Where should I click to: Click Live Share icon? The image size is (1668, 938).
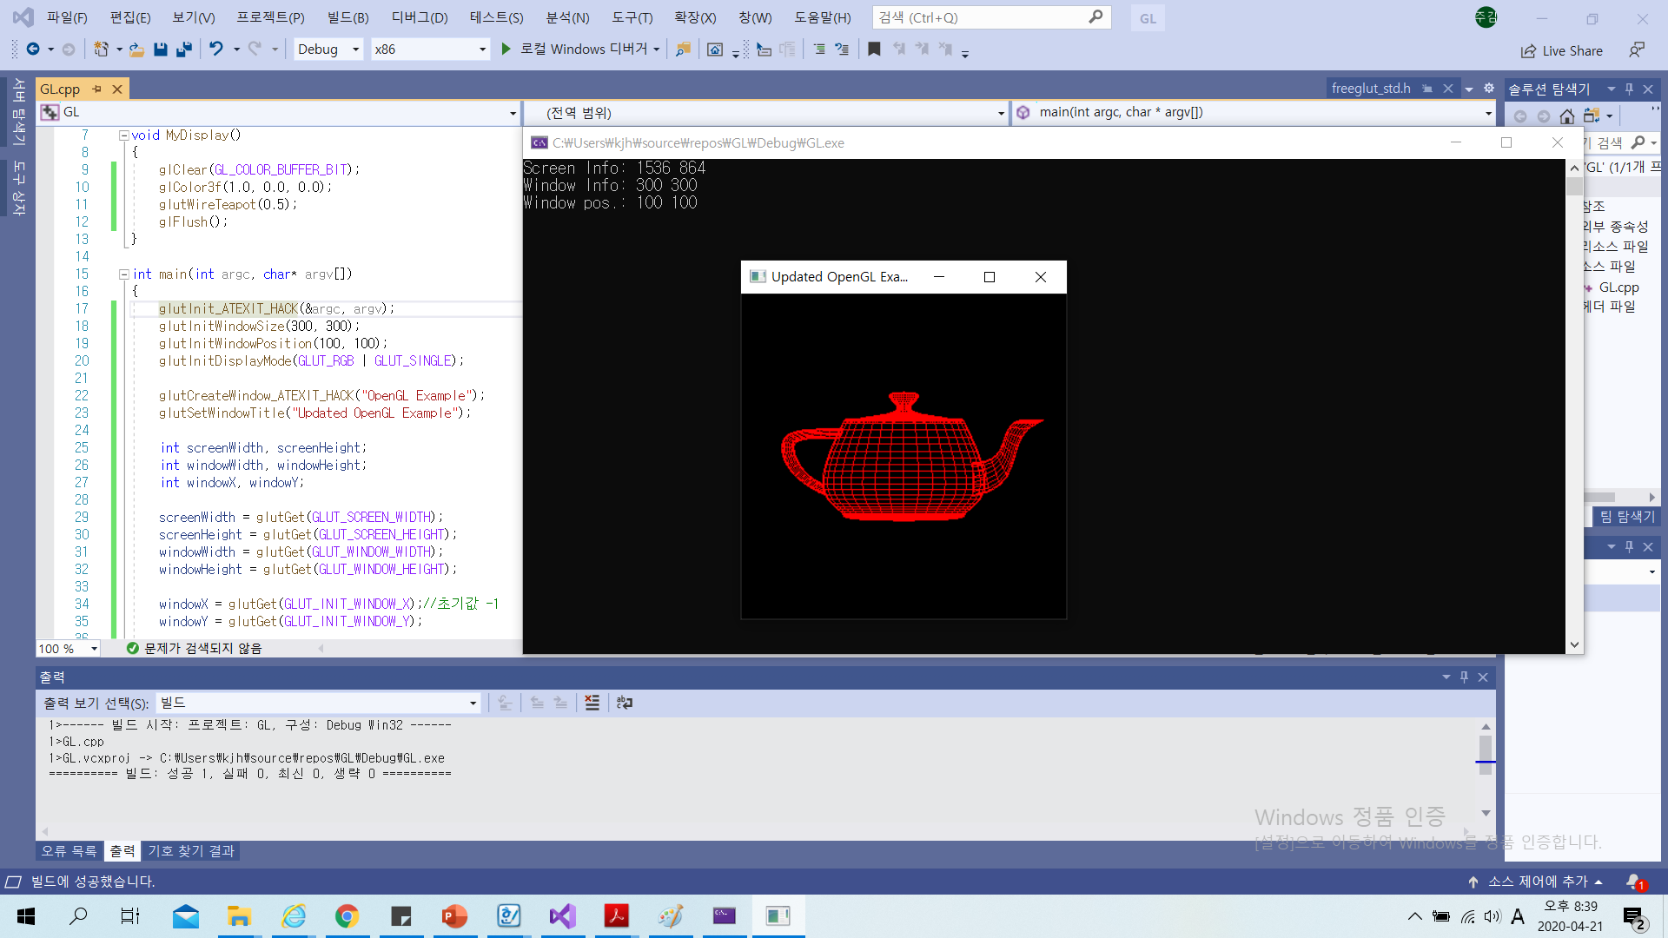(1528, 51)
